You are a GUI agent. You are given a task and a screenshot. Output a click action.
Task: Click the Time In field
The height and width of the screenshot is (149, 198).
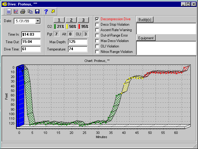(31, 34)
